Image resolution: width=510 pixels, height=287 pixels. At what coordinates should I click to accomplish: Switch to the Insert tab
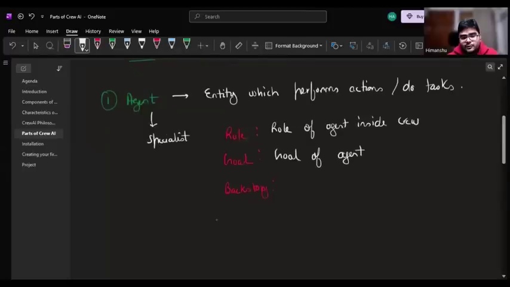(52, 31)
